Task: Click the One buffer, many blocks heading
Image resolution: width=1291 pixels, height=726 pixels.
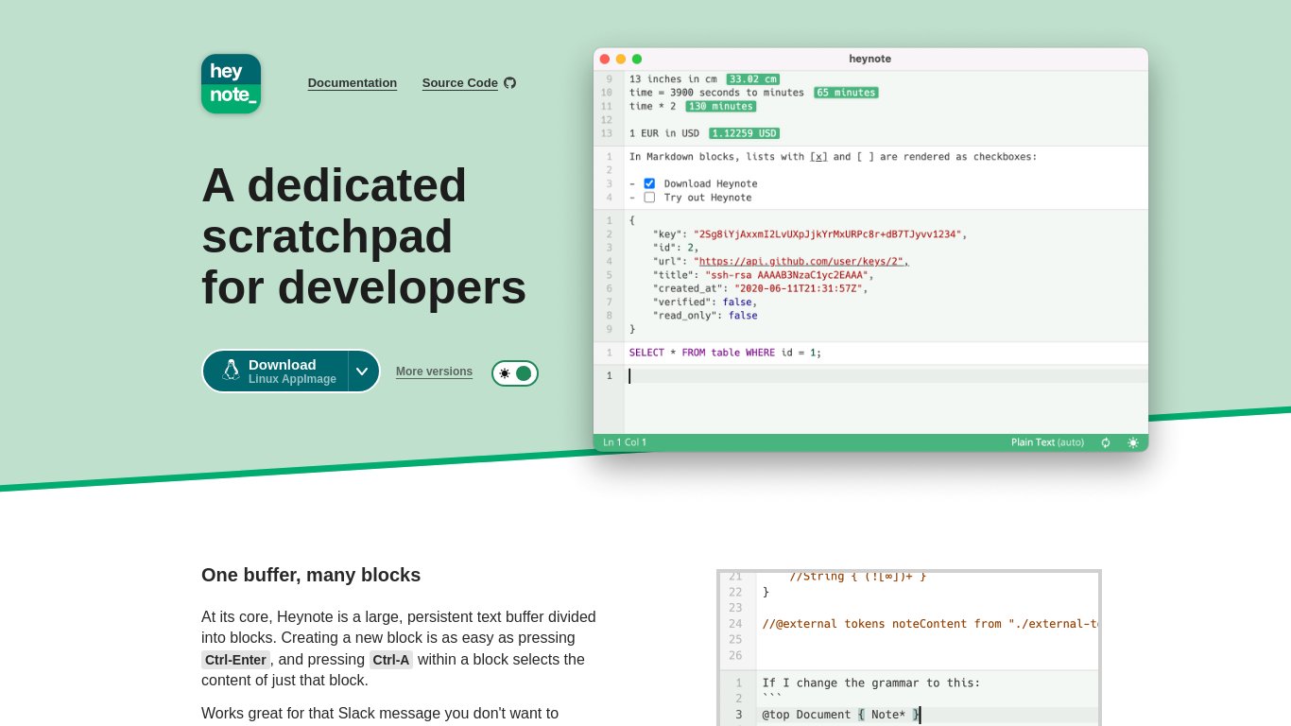Action: click(x=311, y=575)
